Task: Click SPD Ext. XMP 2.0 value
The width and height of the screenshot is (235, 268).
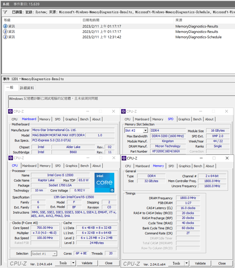Action: point(218,136)
